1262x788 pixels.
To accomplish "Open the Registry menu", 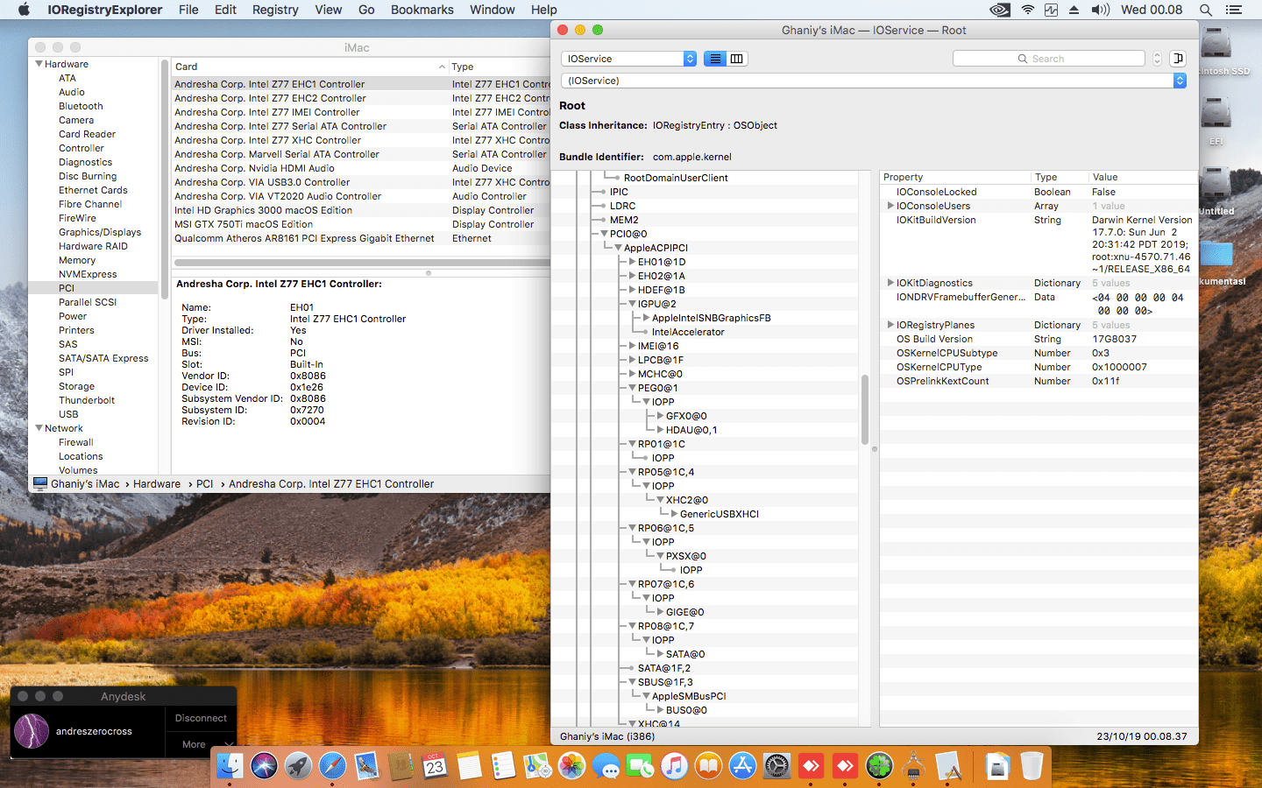I will pos(275,10).
